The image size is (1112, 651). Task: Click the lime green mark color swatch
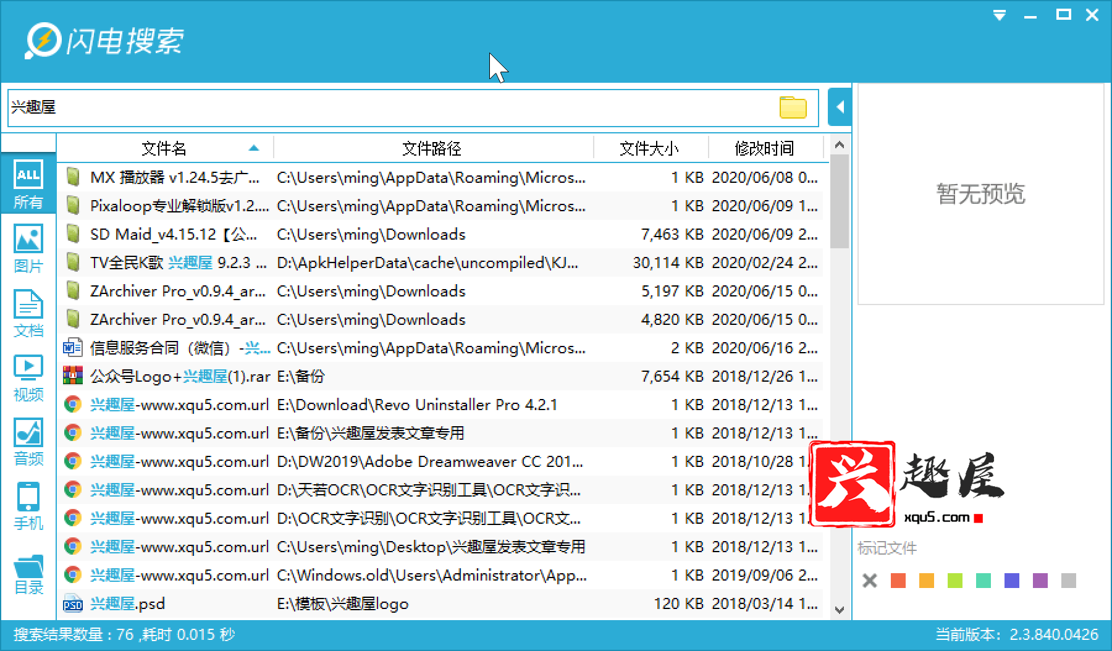[x=955, y=580]
